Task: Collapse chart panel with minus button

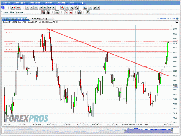Action: (x=177, y=22)
